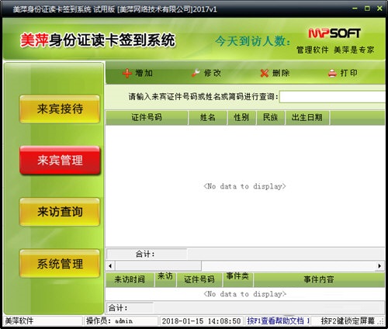The height and width of the screenshot is (329, 388).
Task: Click the red plus Add (增加) icon
Action: [x=127, y=73]
